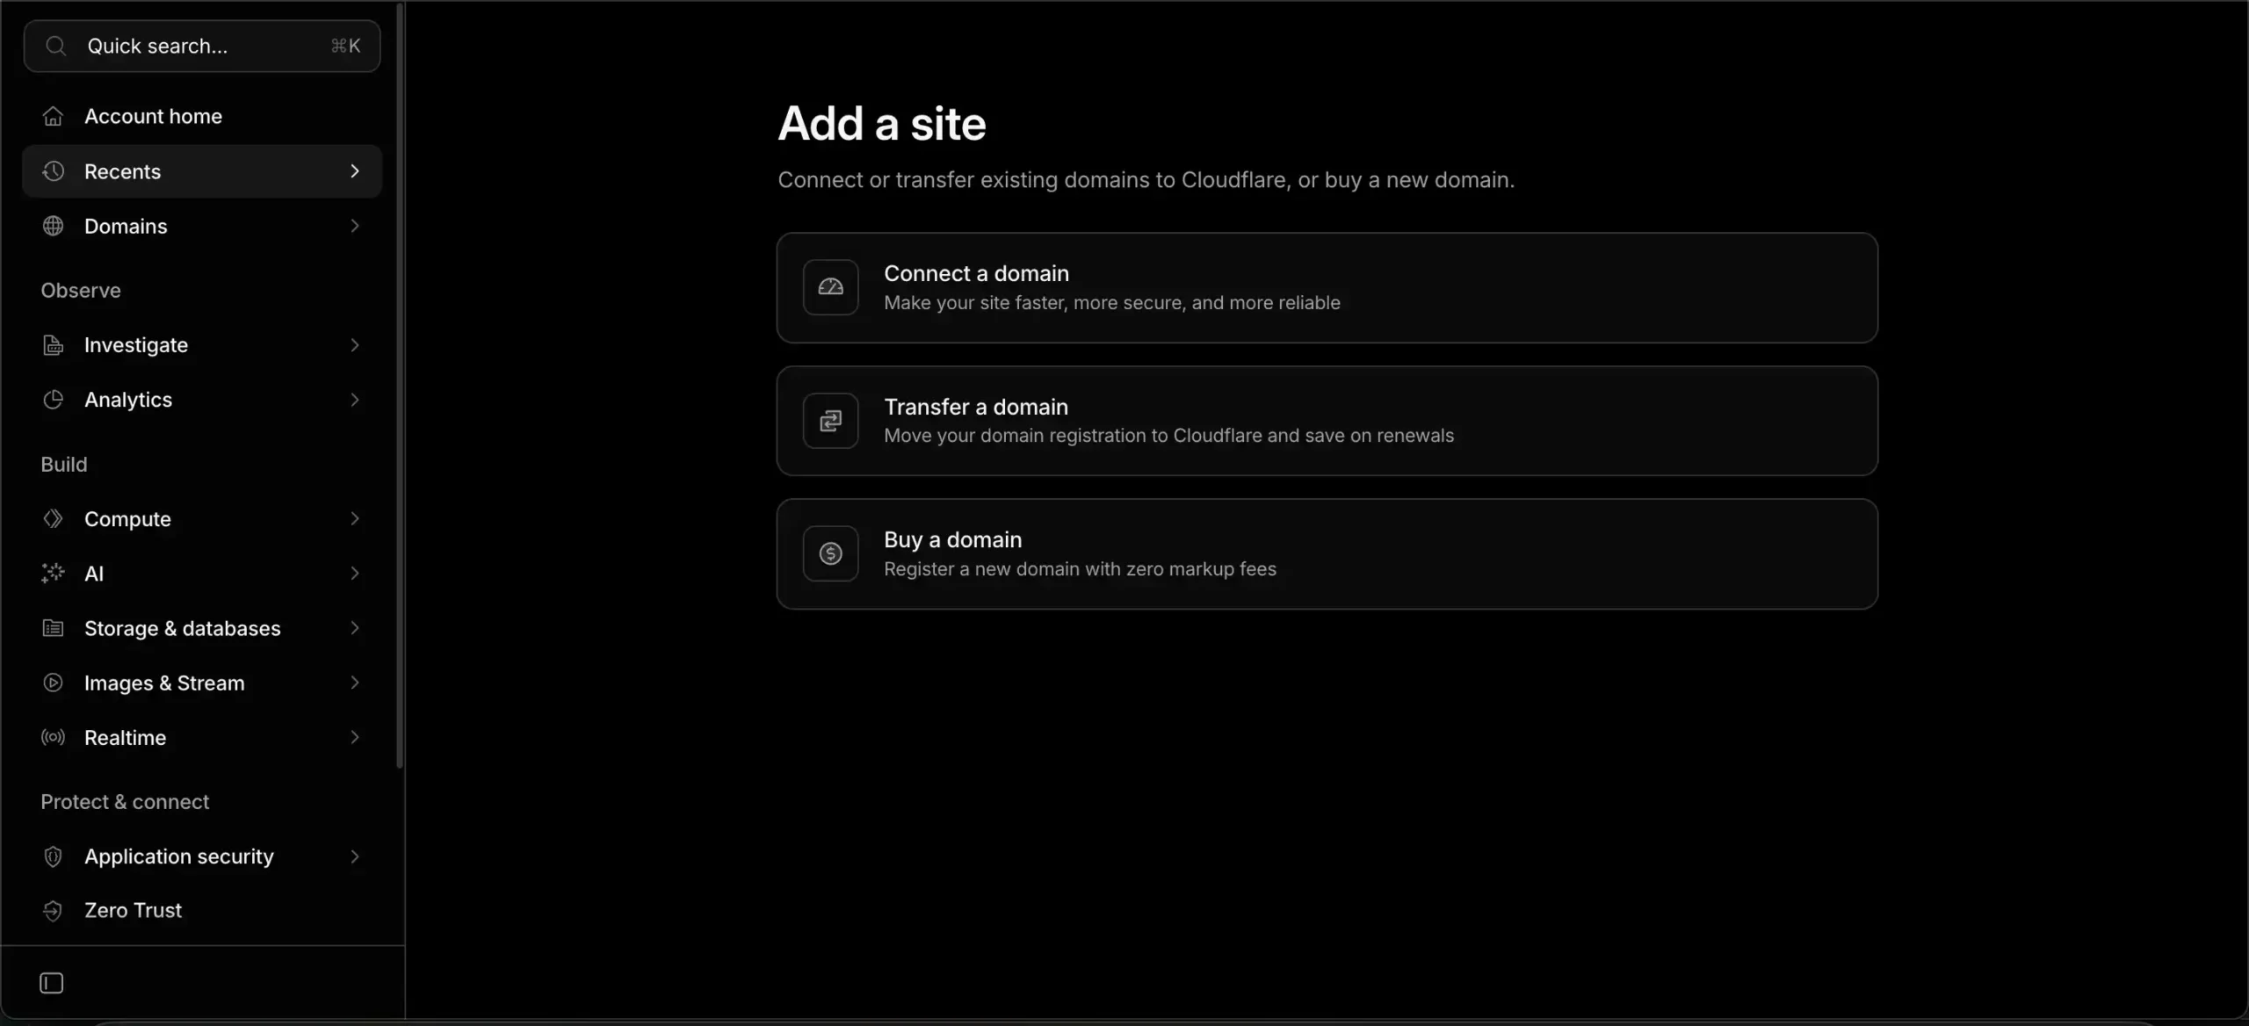
Task: Expand the Images & Stream chevron
Action: pos(355,683)
